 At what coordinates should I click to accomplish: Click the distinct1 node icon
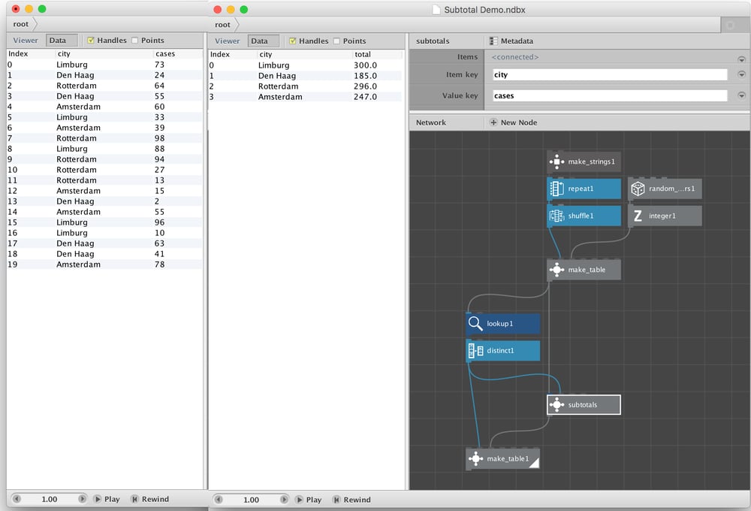(x=475, y=350)
